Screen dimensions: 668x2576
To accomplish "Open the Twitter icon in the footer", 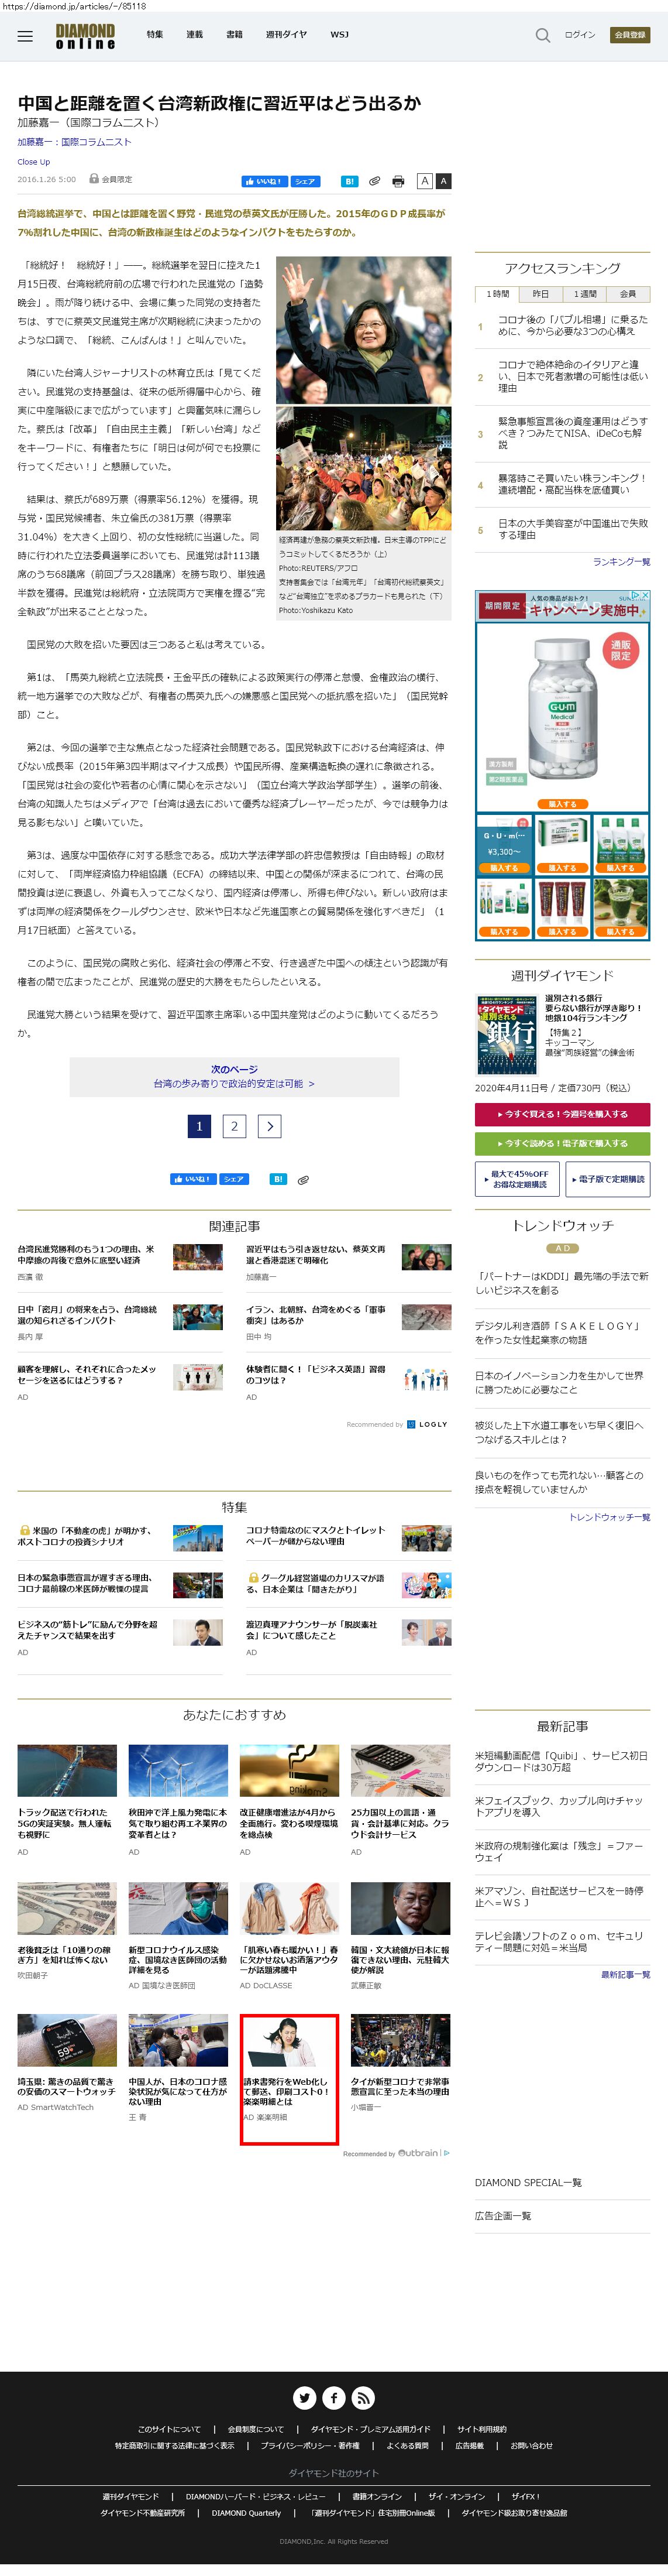I will (x=305, y=2397).
